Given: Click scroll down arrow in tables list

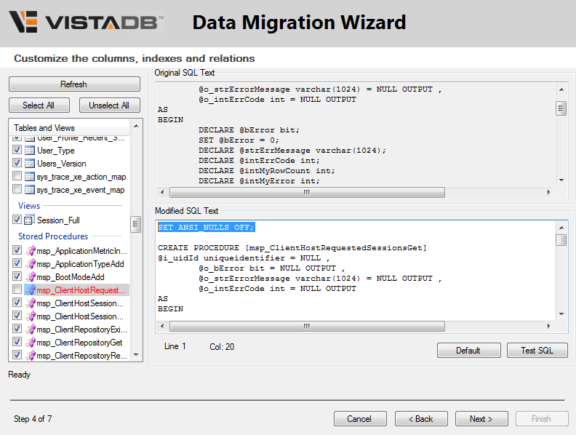Looking at the screenshot, I should click(x=136, y=355).
